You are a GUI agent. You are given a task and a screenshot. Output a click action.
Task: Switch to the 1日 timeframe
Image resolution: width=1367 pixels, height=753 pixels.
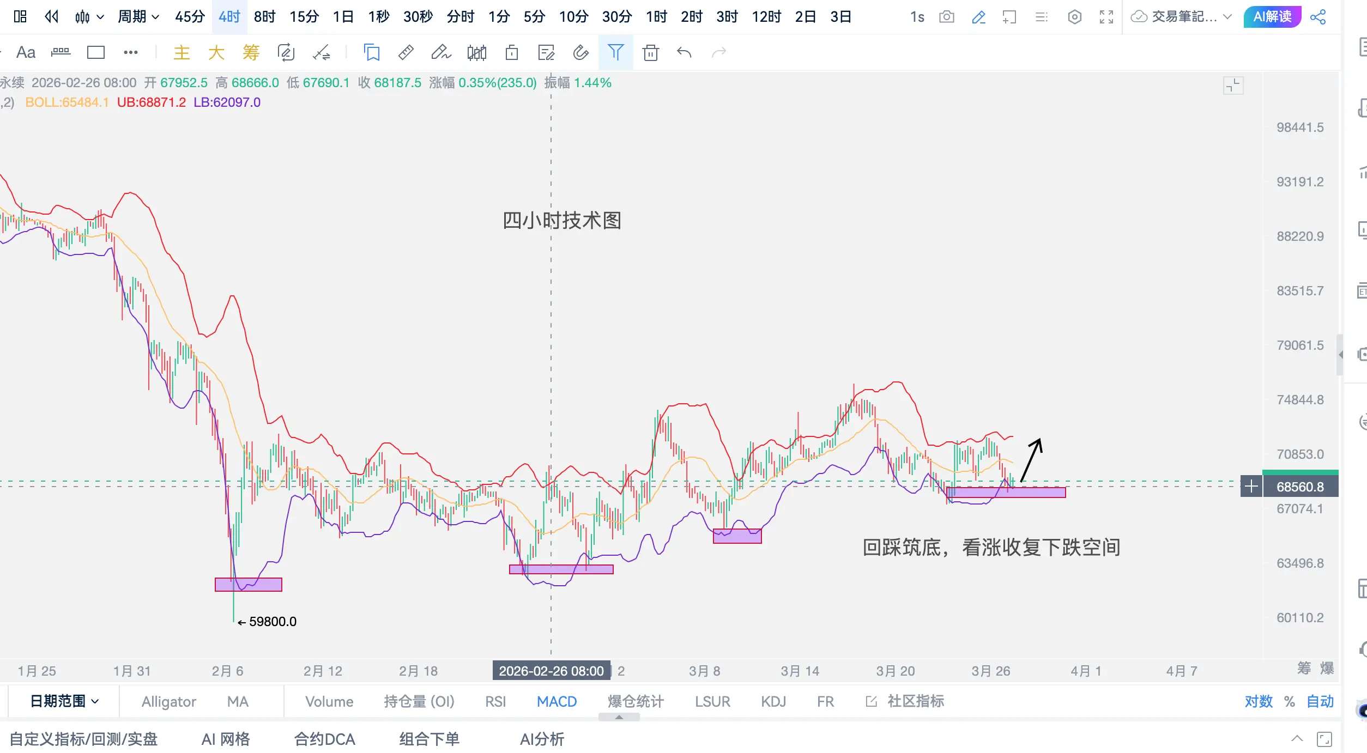tap(343, 17)
